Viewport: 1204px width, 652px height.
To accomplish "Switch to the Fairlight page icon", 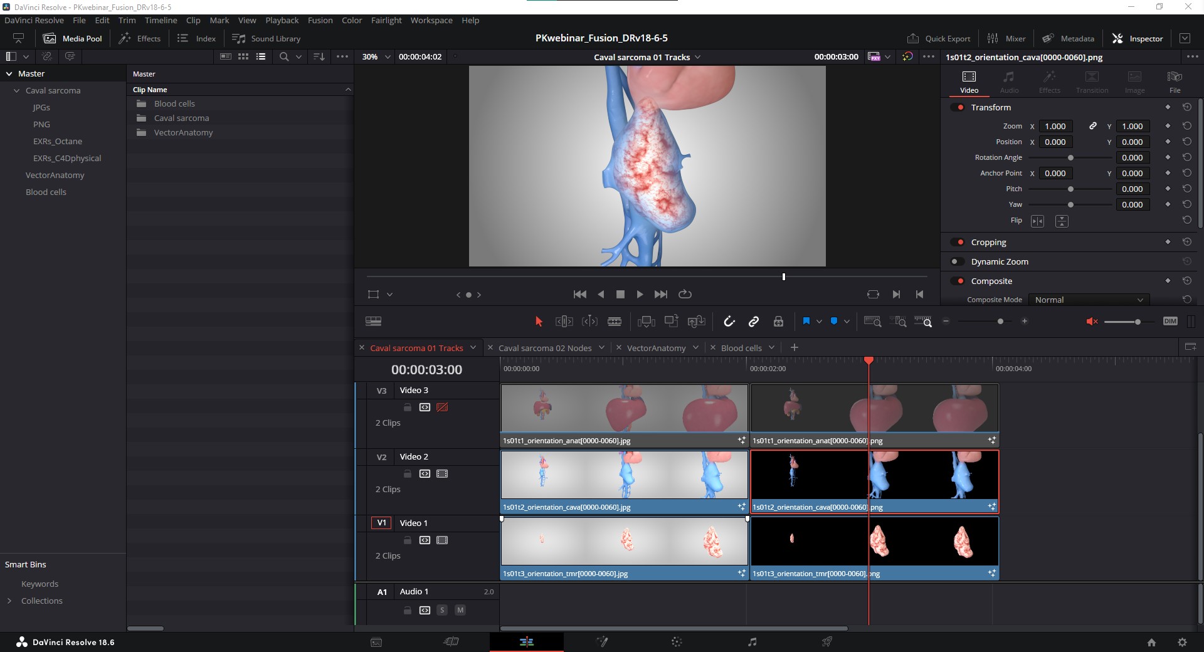I will (752, 641).
